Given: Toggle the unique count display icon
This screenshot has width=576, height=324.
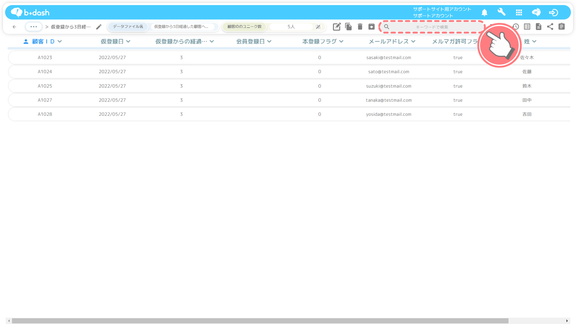Looking at the screenshot, I should coord(318,27).
